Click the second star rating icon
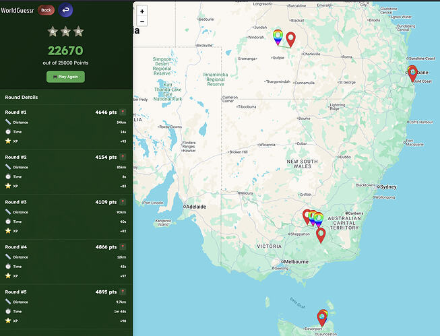Viewport: 440px width, 336px height. 65,32
